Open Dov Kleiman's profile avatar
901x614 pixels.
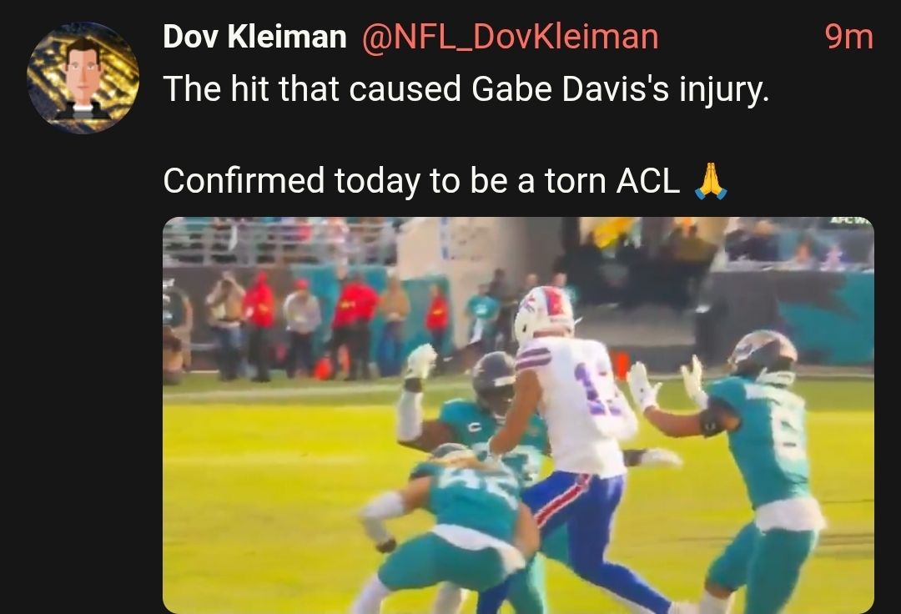click(83, 78)
